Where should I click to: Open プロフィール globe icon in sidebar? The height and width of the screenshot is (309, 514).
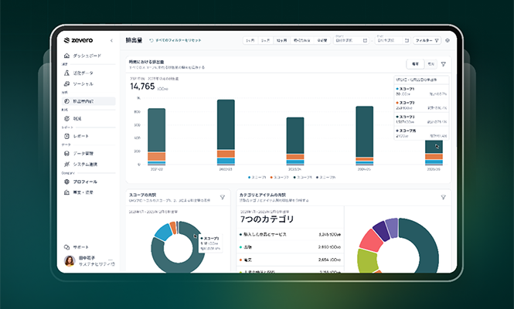pos(66,181)
